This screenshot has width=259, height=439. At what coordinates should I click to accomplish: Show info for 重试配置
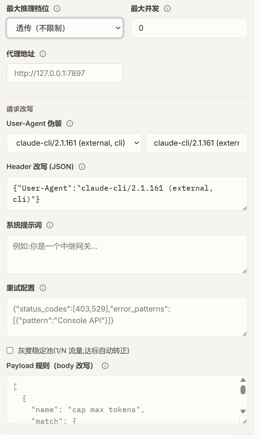[x=43, y=288]
